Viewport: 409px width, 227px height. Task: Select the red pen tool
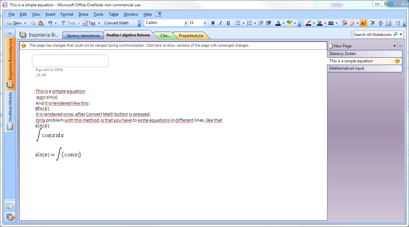[x=308, y=23]
